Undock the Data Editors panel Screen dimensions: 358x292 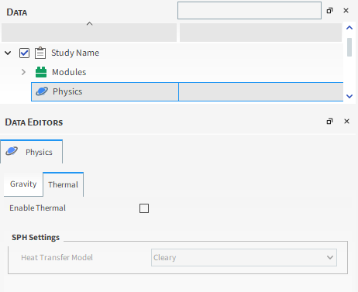click(329, 122)
